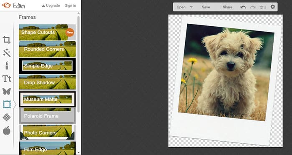The height and width of the screenshot is (155, 292).
Task: Expand the Open dropdown arrow
Action: click(191, 7)
